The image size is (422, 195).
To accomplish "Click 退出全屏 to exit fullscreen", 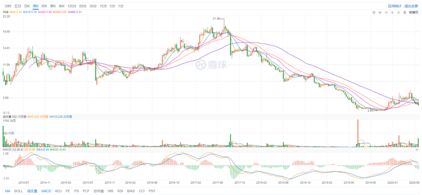I will tap(411, 6).
